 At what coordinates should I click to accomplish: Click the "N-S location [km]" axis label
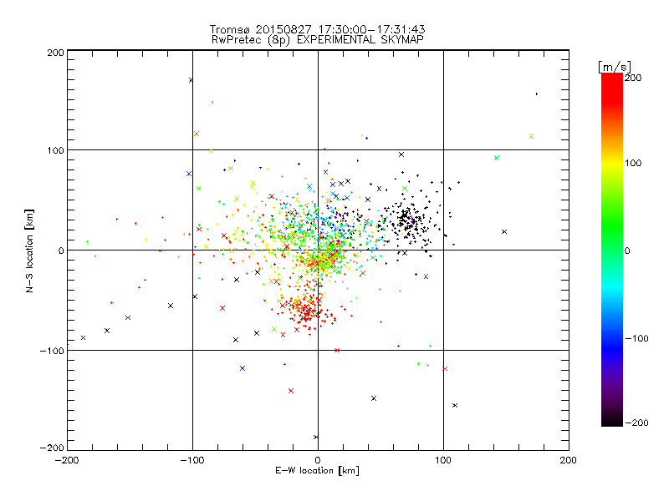coord(29,251)
